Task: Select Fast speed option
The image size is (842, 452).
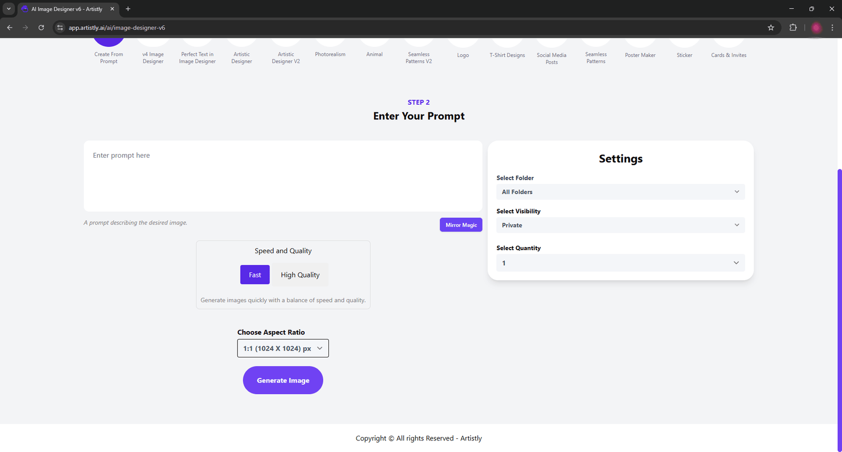Action: [255, 275]
